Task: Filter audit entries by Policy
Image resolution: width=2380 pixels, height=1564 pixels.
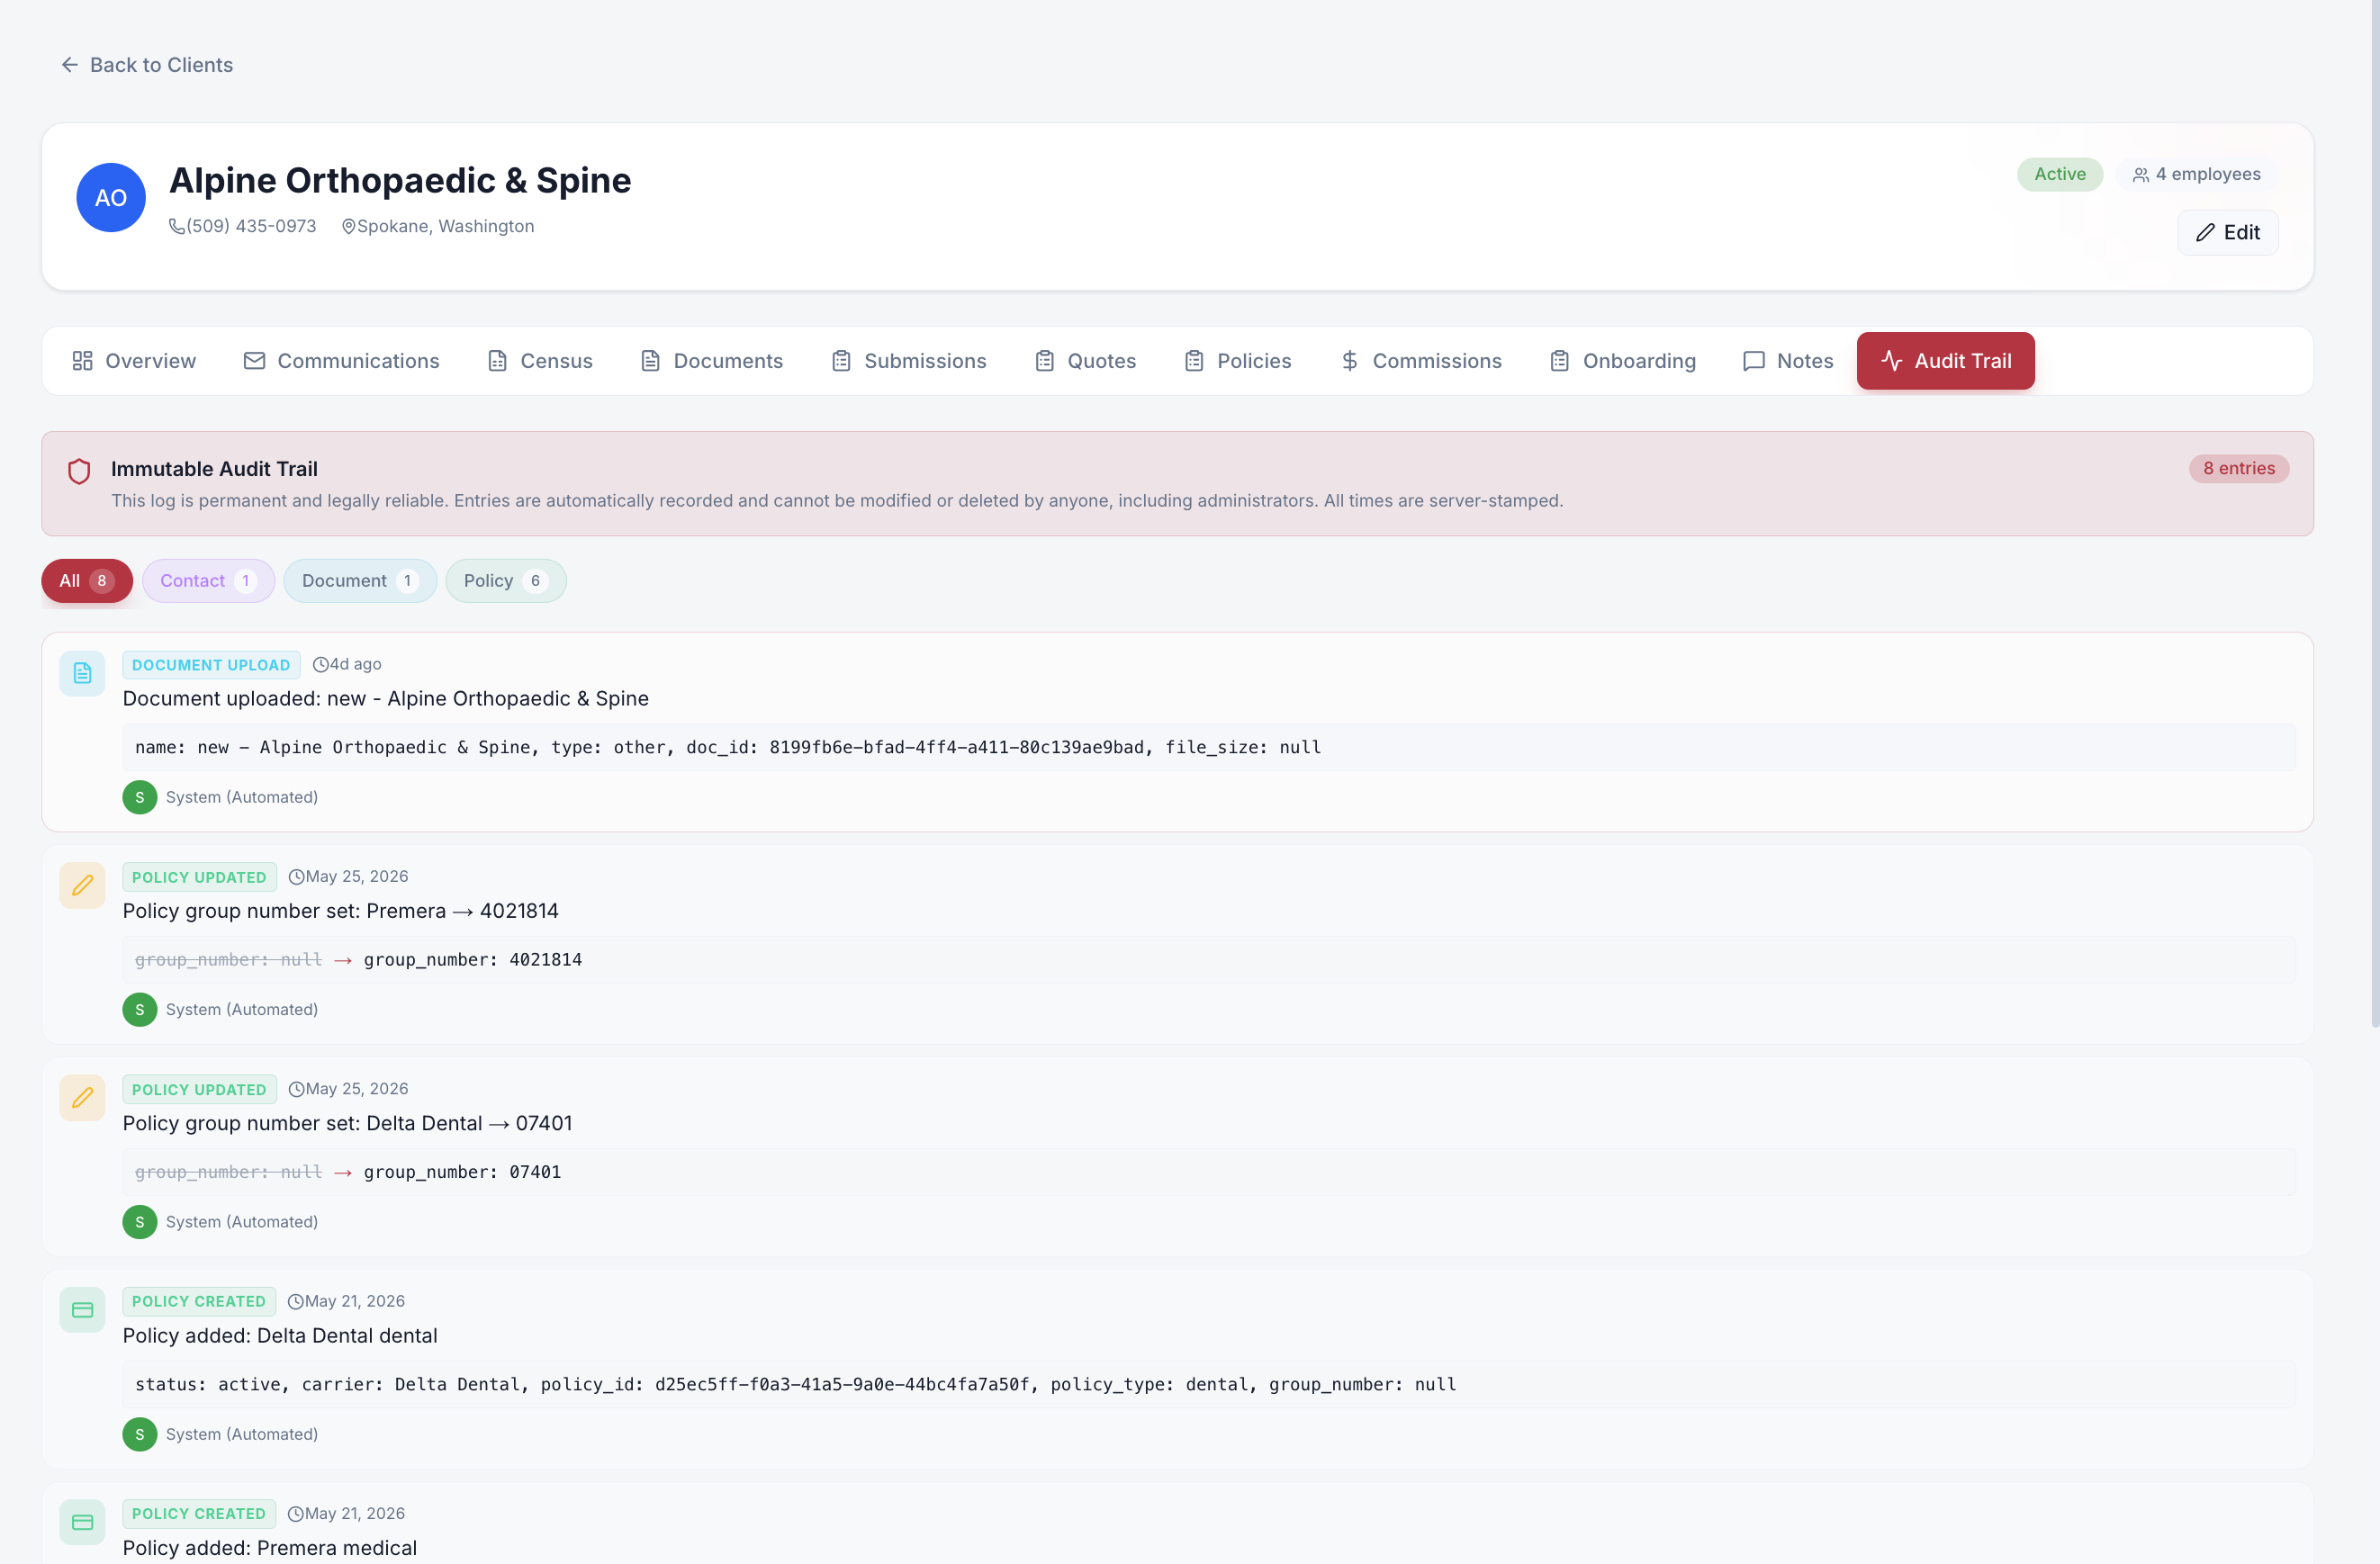Action: (x=506, y=581)
